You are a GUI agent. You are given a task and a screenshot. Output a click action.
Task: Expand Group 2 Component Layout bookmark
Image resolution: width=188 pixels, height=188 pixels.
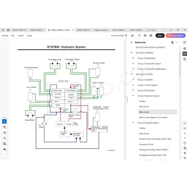click(133, 63)
